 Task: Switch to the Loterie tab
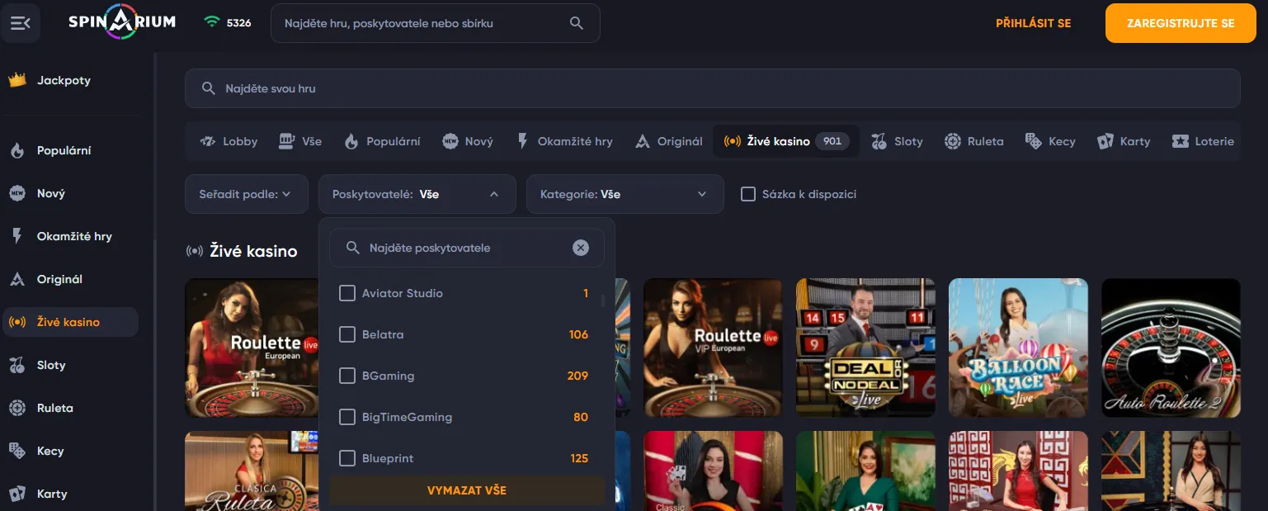(x=1203, y=141)
